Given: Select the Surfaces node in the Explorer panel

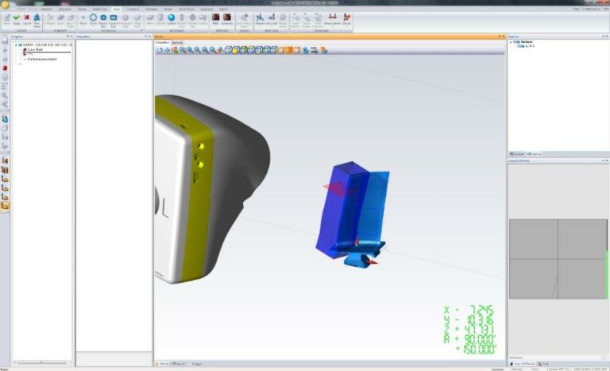Looking at the screenshot, I should pos(527,41).
